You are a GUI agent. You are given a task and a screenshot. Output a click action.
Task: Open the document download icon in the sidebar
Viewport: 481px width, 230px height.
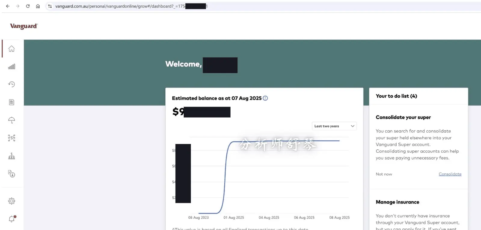11,174
